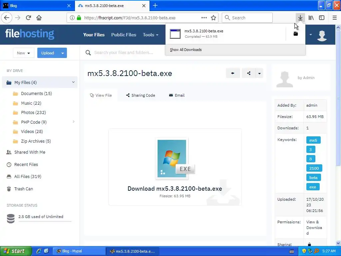The image size is (341, 256).
Task: Click the EXE file thumbnail
Action: [175, 159]
